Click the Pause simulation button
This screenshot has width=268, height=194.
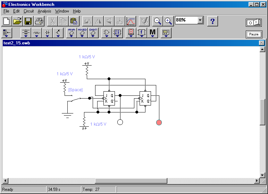tap(254, 34)
